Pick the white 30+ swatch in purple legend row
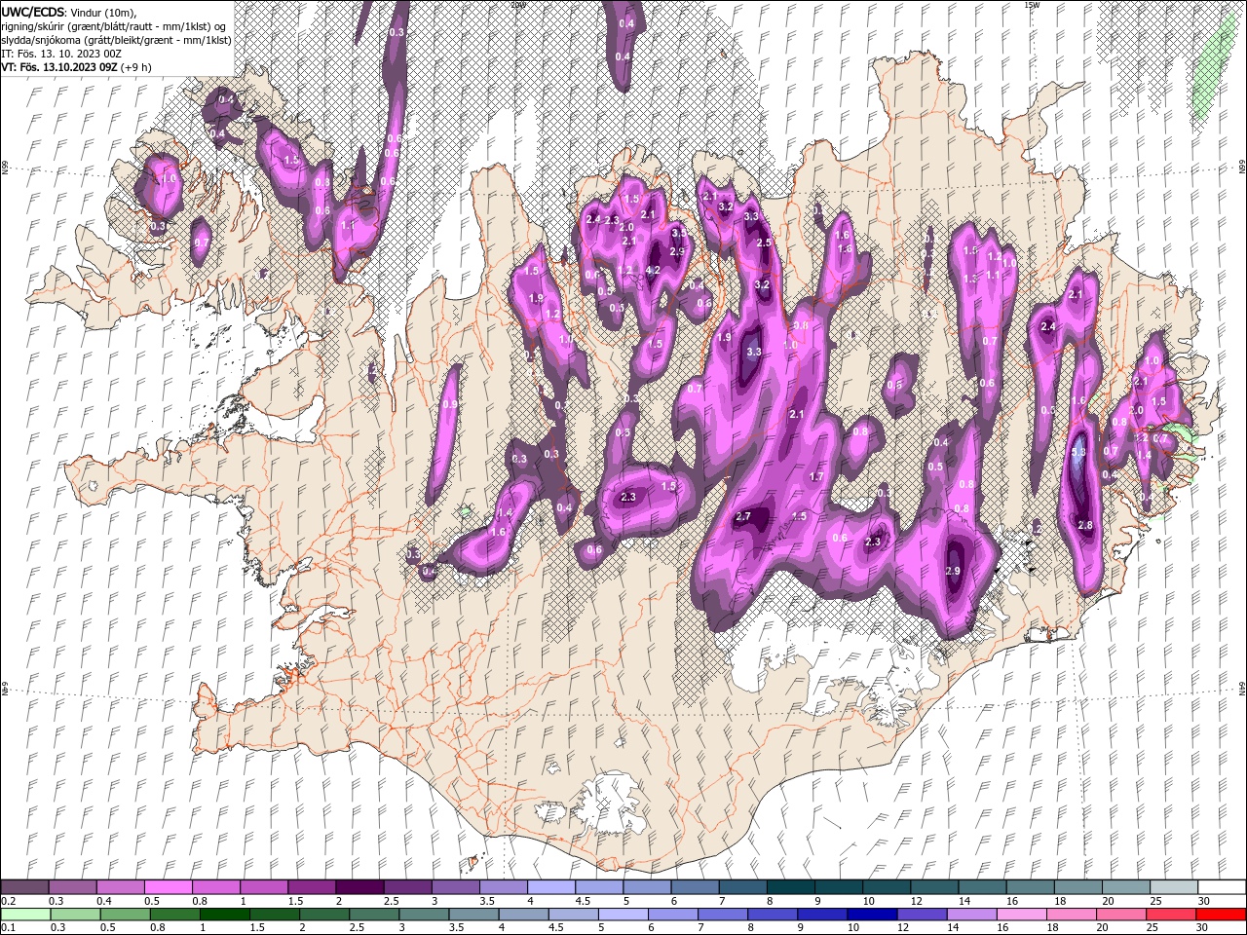 point(1223,886)
